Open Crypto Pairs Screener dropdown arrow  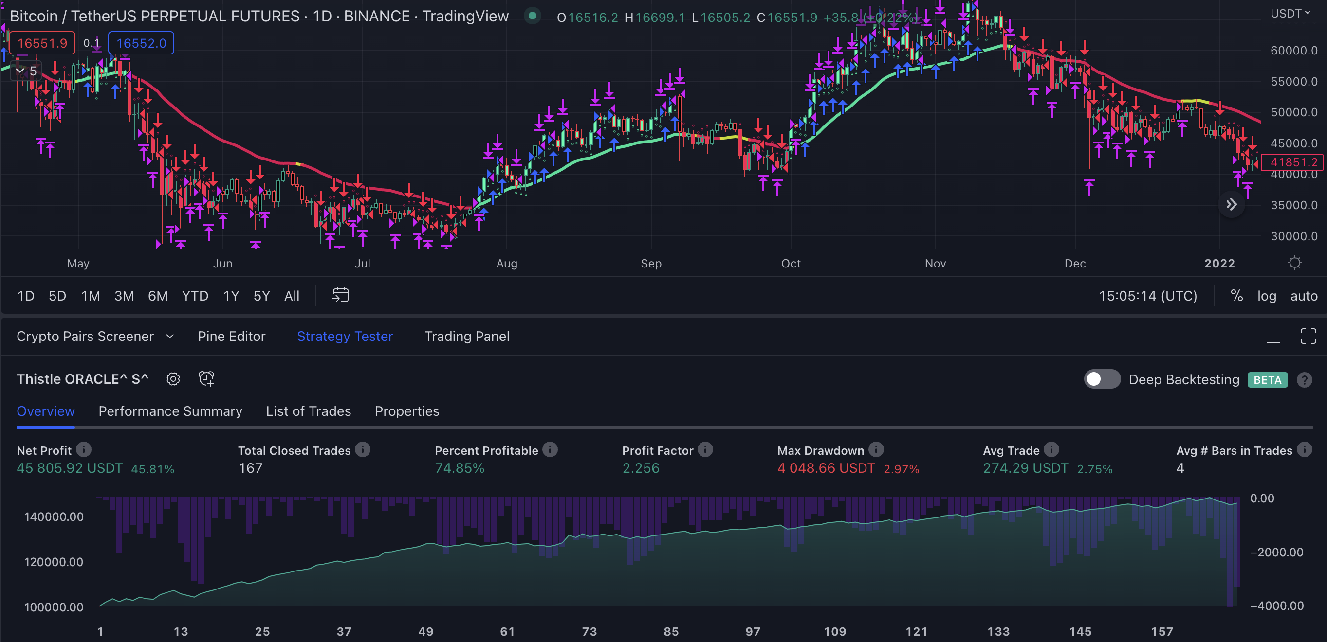pos(170,336)
